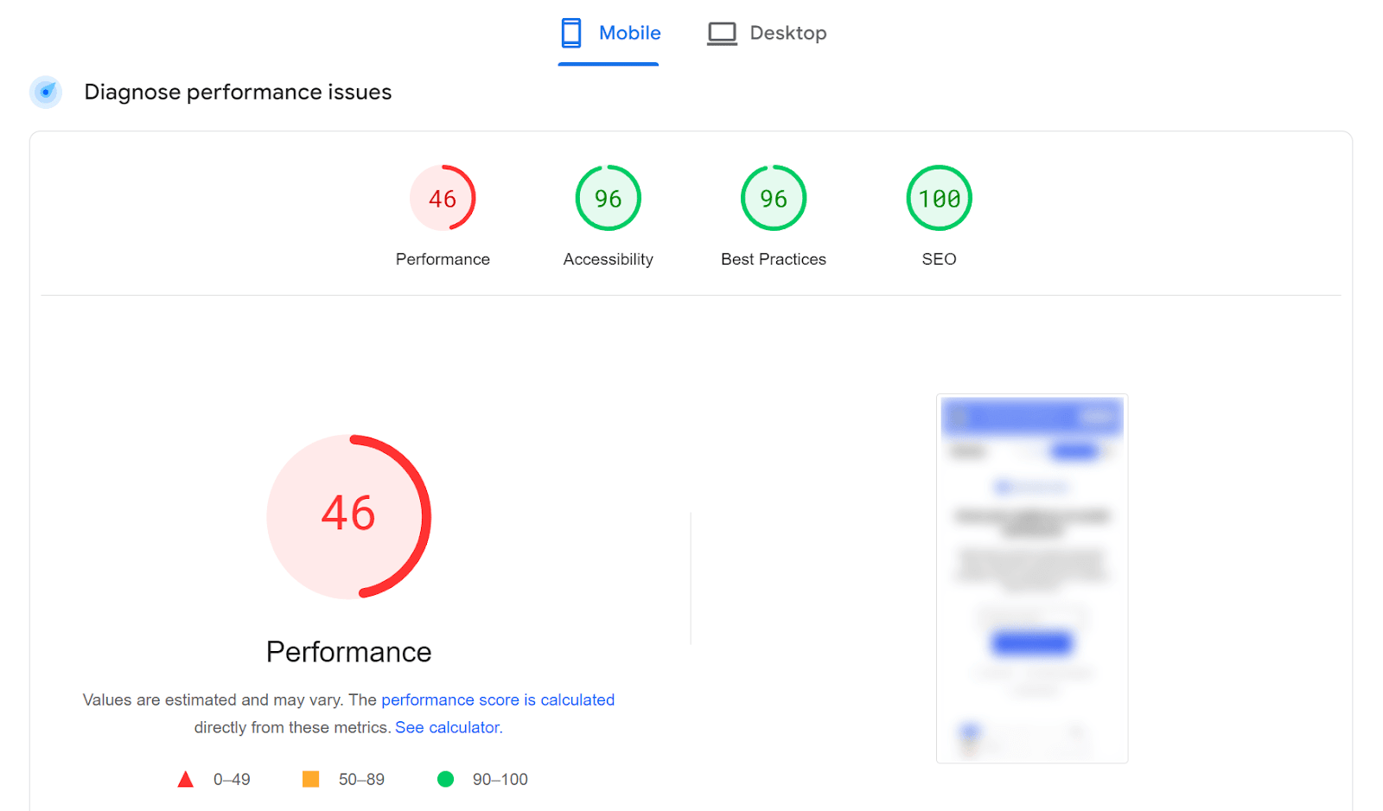Screen dimensions: 1383x811
Task: Select the Accessibility 96 score gauge
Action: point(609,198)
